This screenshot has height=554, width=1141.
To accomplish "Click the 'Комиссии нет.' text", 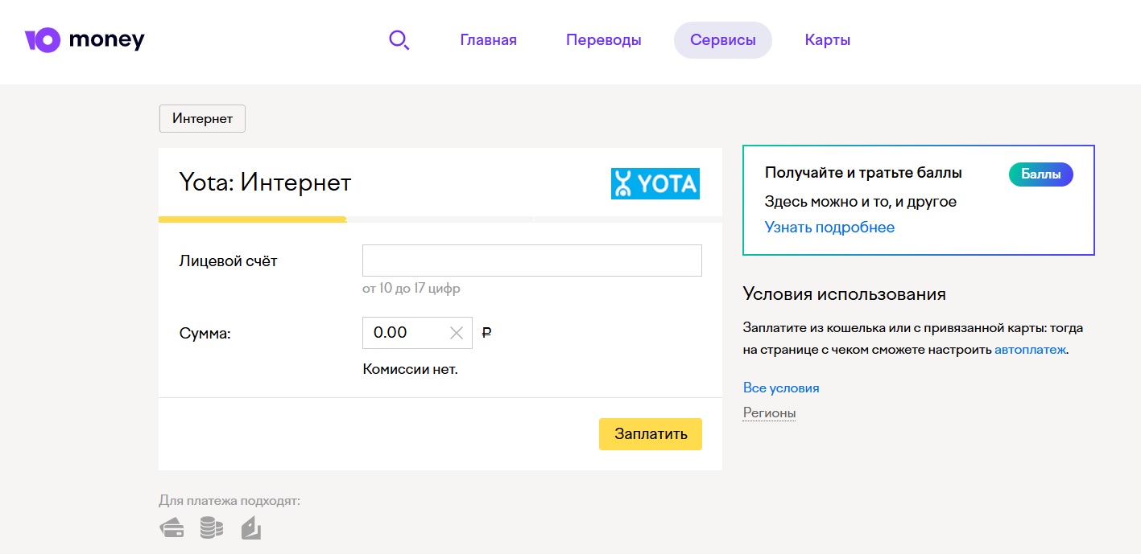I will 410,370.
